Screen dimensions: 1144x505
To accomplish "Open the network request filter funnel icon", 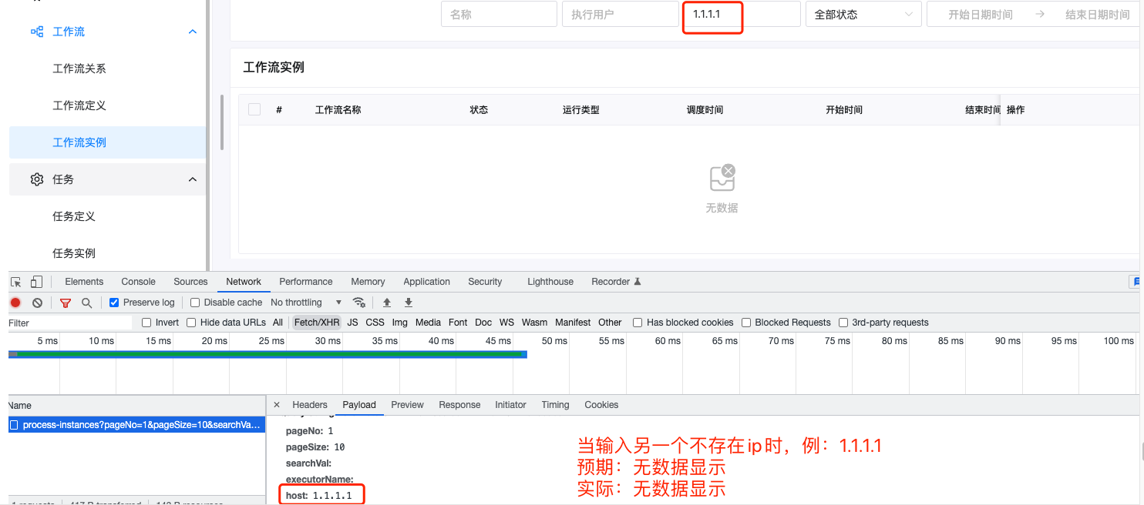I will [x=65, y=302].
